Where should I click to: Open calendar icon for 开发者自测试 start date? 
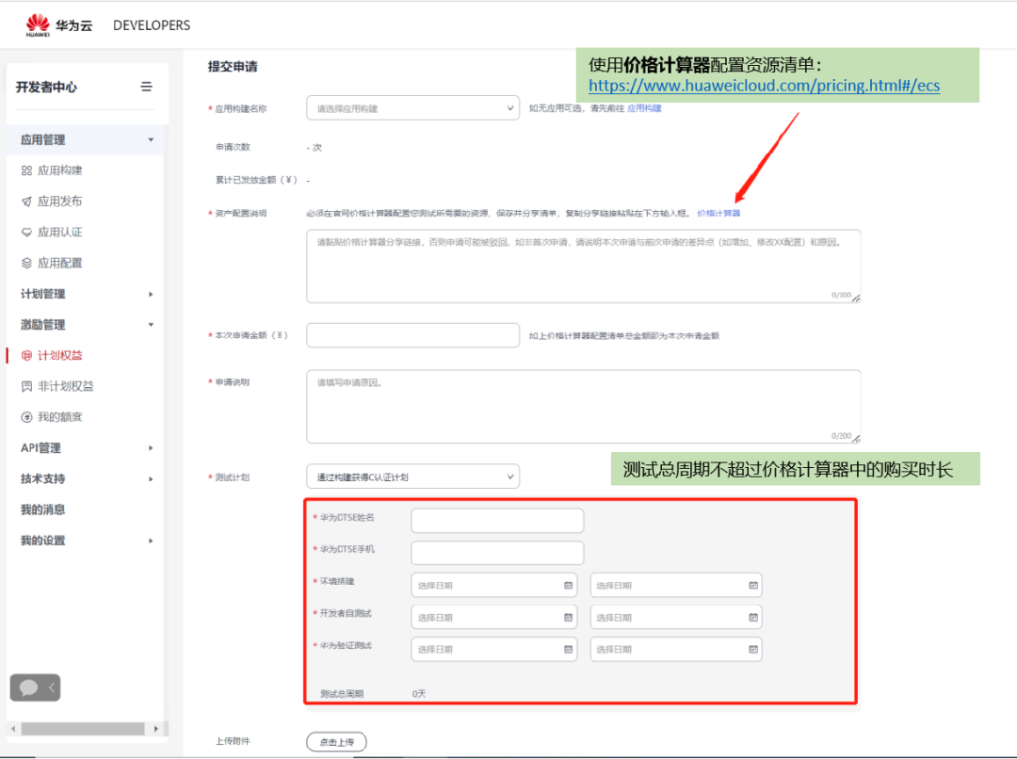[568, 618]
